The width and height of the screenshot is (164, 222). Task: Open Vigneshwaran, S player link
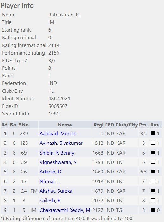(58, 162)
